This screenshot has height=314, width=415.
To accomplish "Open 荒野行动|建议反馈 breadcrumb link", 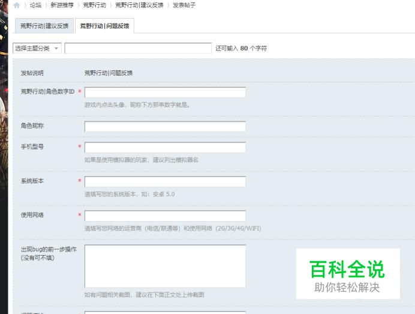I will tap(139, 5).
